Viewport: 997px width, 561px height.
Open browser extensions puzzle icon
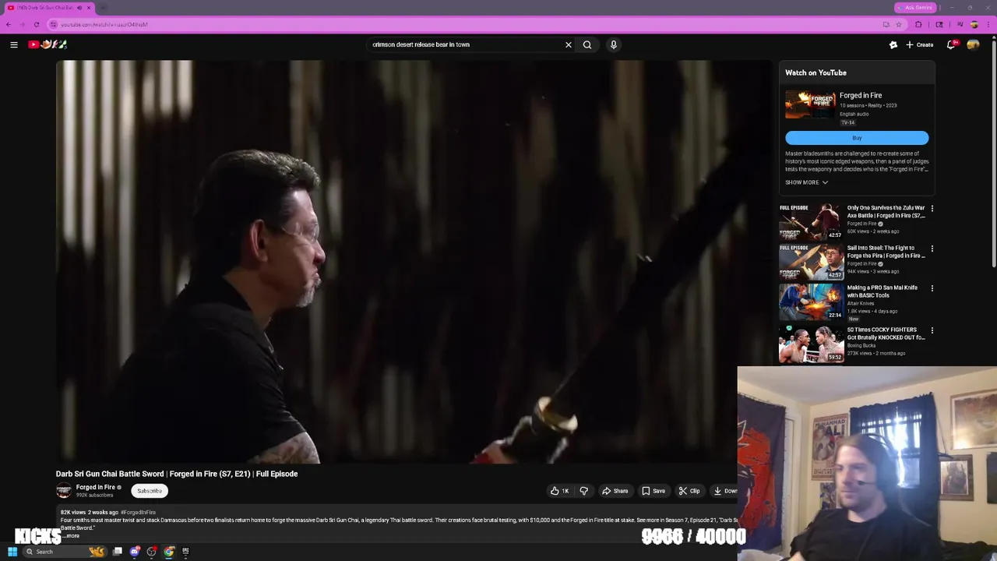tap(918, 24)
